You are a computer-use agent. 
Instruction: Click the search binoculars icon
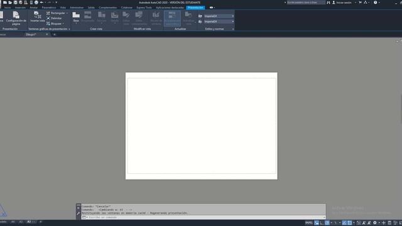pos(329,3)
